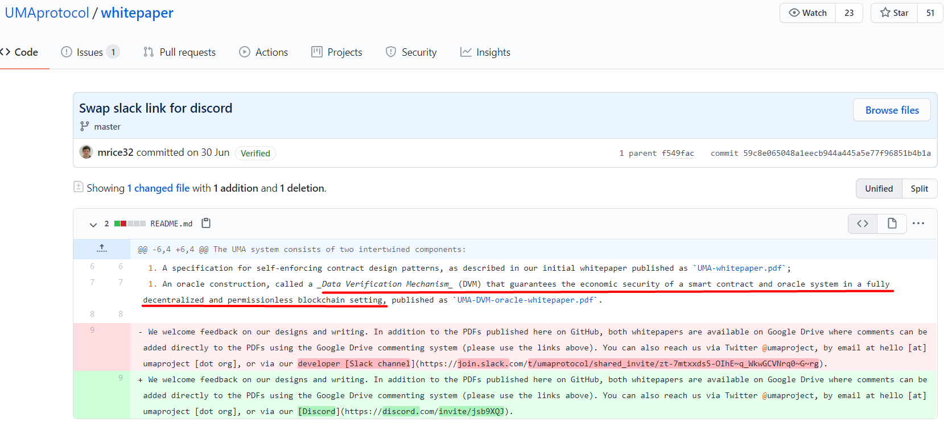The image size is (944, 426).
Task: Open the Issues tab
Action: coord(90,52)
